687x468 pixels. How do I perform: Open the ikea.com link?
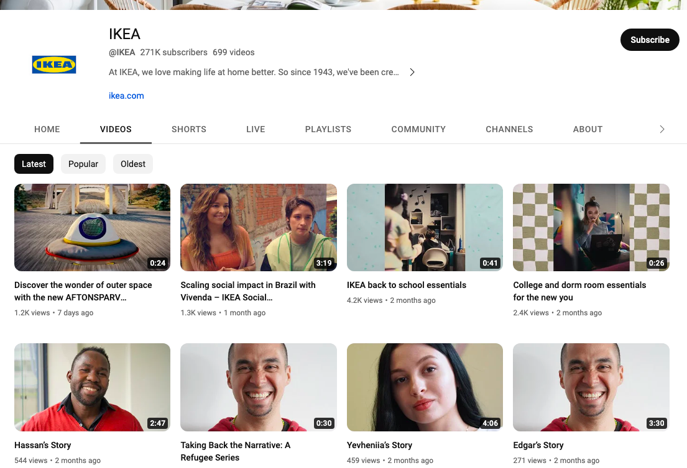126,96
